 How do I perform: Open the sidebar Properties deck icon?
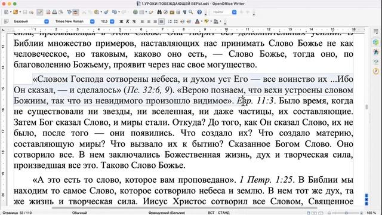click(376, 42)
